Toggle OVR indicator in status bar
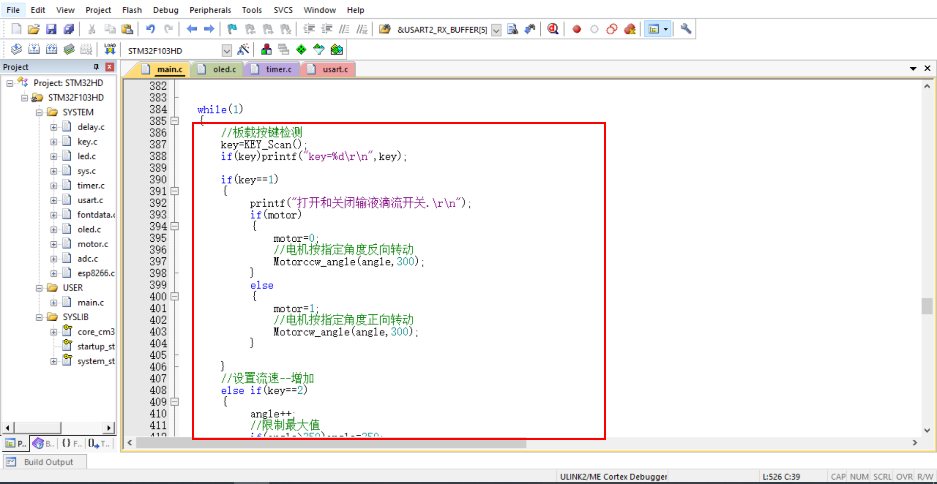The width and height of the screenshot is (937, 484). pos(904,477)
